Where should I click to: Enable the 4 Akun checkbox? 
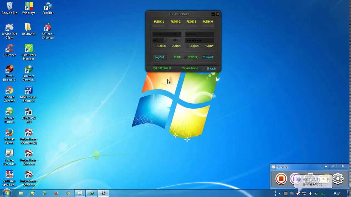coord(202,46)
